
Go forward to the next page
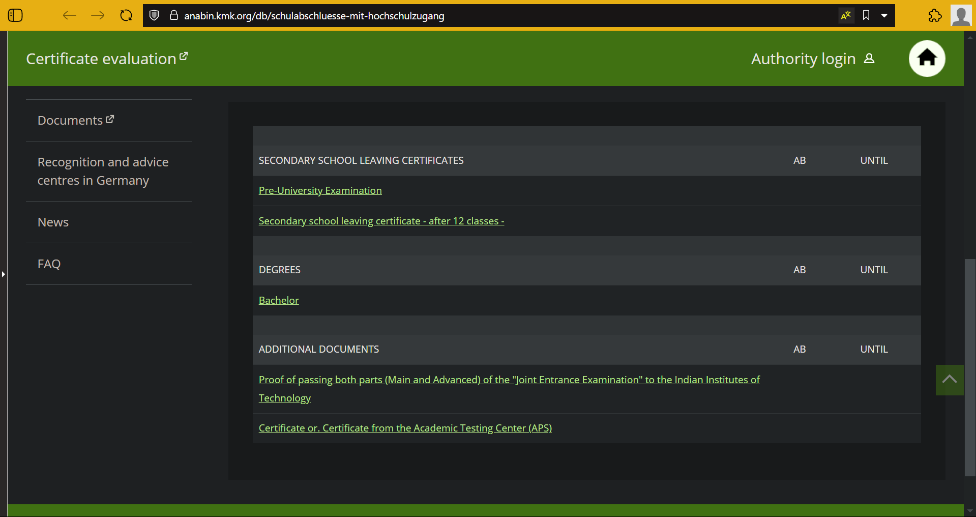98,15
